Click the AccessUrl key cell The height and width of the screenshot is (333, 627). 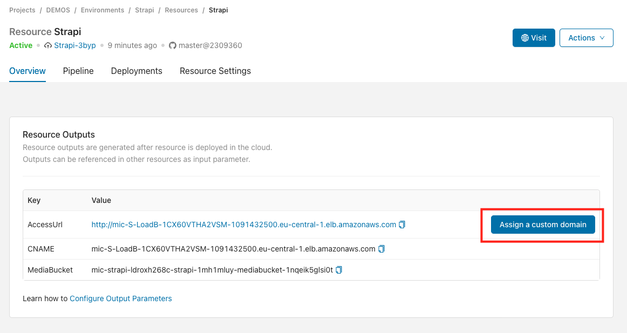pyautogui.click(x=45, y=225)
